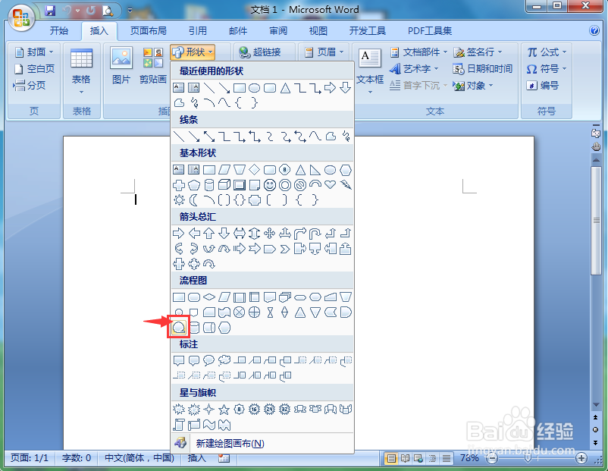This screenshot has width=608, height=471.
Task: Open the 开发工具 developer tab
Action: (x=367, y=30)
